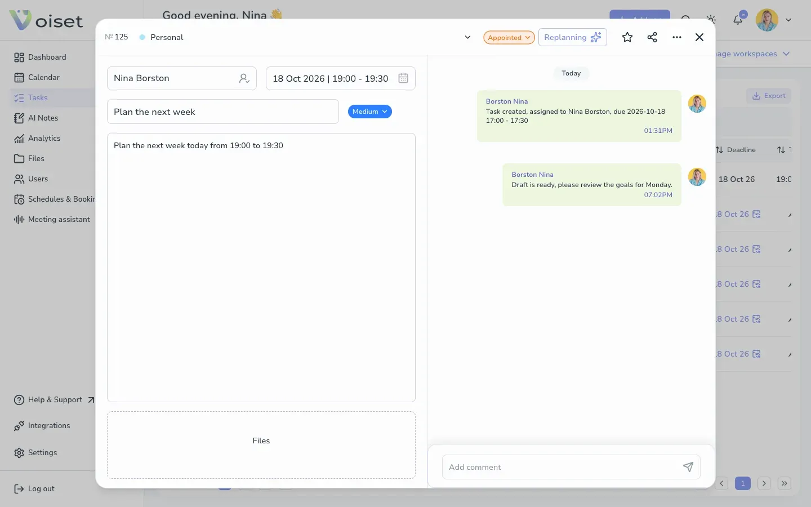Change the Medium priority dropdown

pos(369,112)
